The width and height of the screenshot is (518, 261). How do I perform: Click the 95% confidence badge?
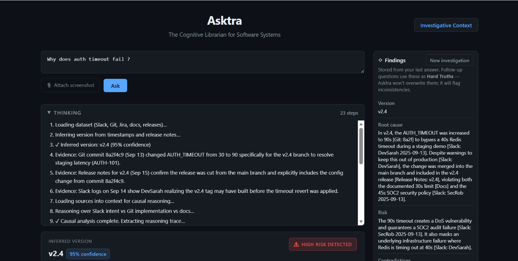click(88, 254)
